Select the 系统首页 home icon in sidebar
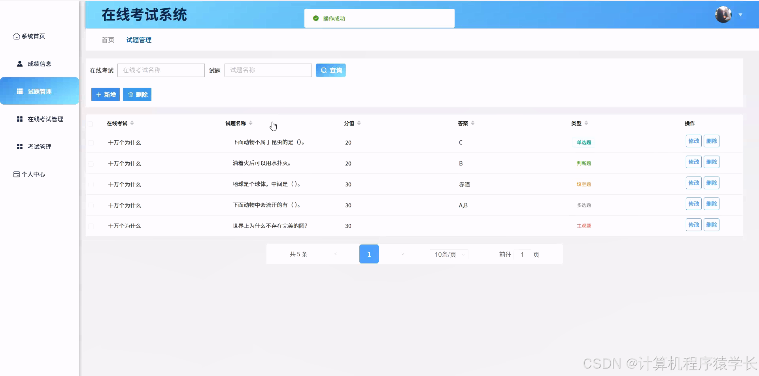This screenshot has width=759, height=376. pos(16,36)
